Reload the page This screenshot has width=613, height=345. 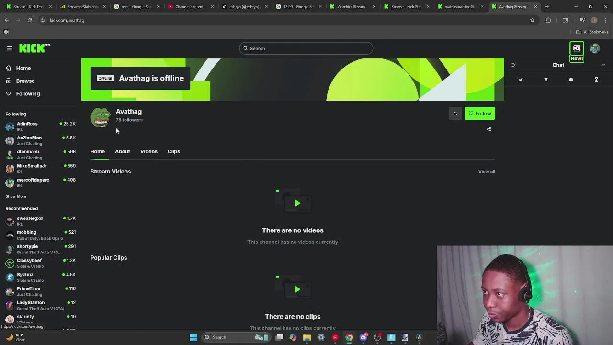[x=30, y=20]
